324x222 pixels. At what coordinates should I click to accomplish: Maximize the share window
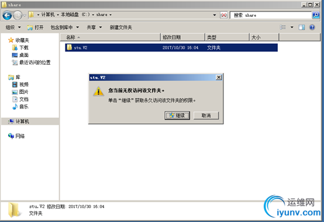pyautogui.click(x=310, y=5)
